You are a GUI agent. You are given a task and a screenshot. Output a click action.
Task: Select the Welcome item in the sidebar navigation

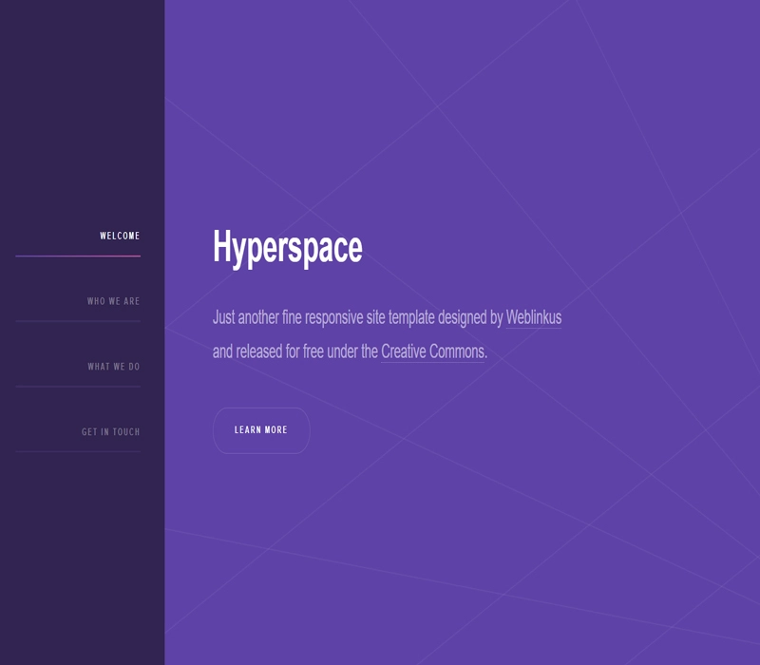coord(121,235)
